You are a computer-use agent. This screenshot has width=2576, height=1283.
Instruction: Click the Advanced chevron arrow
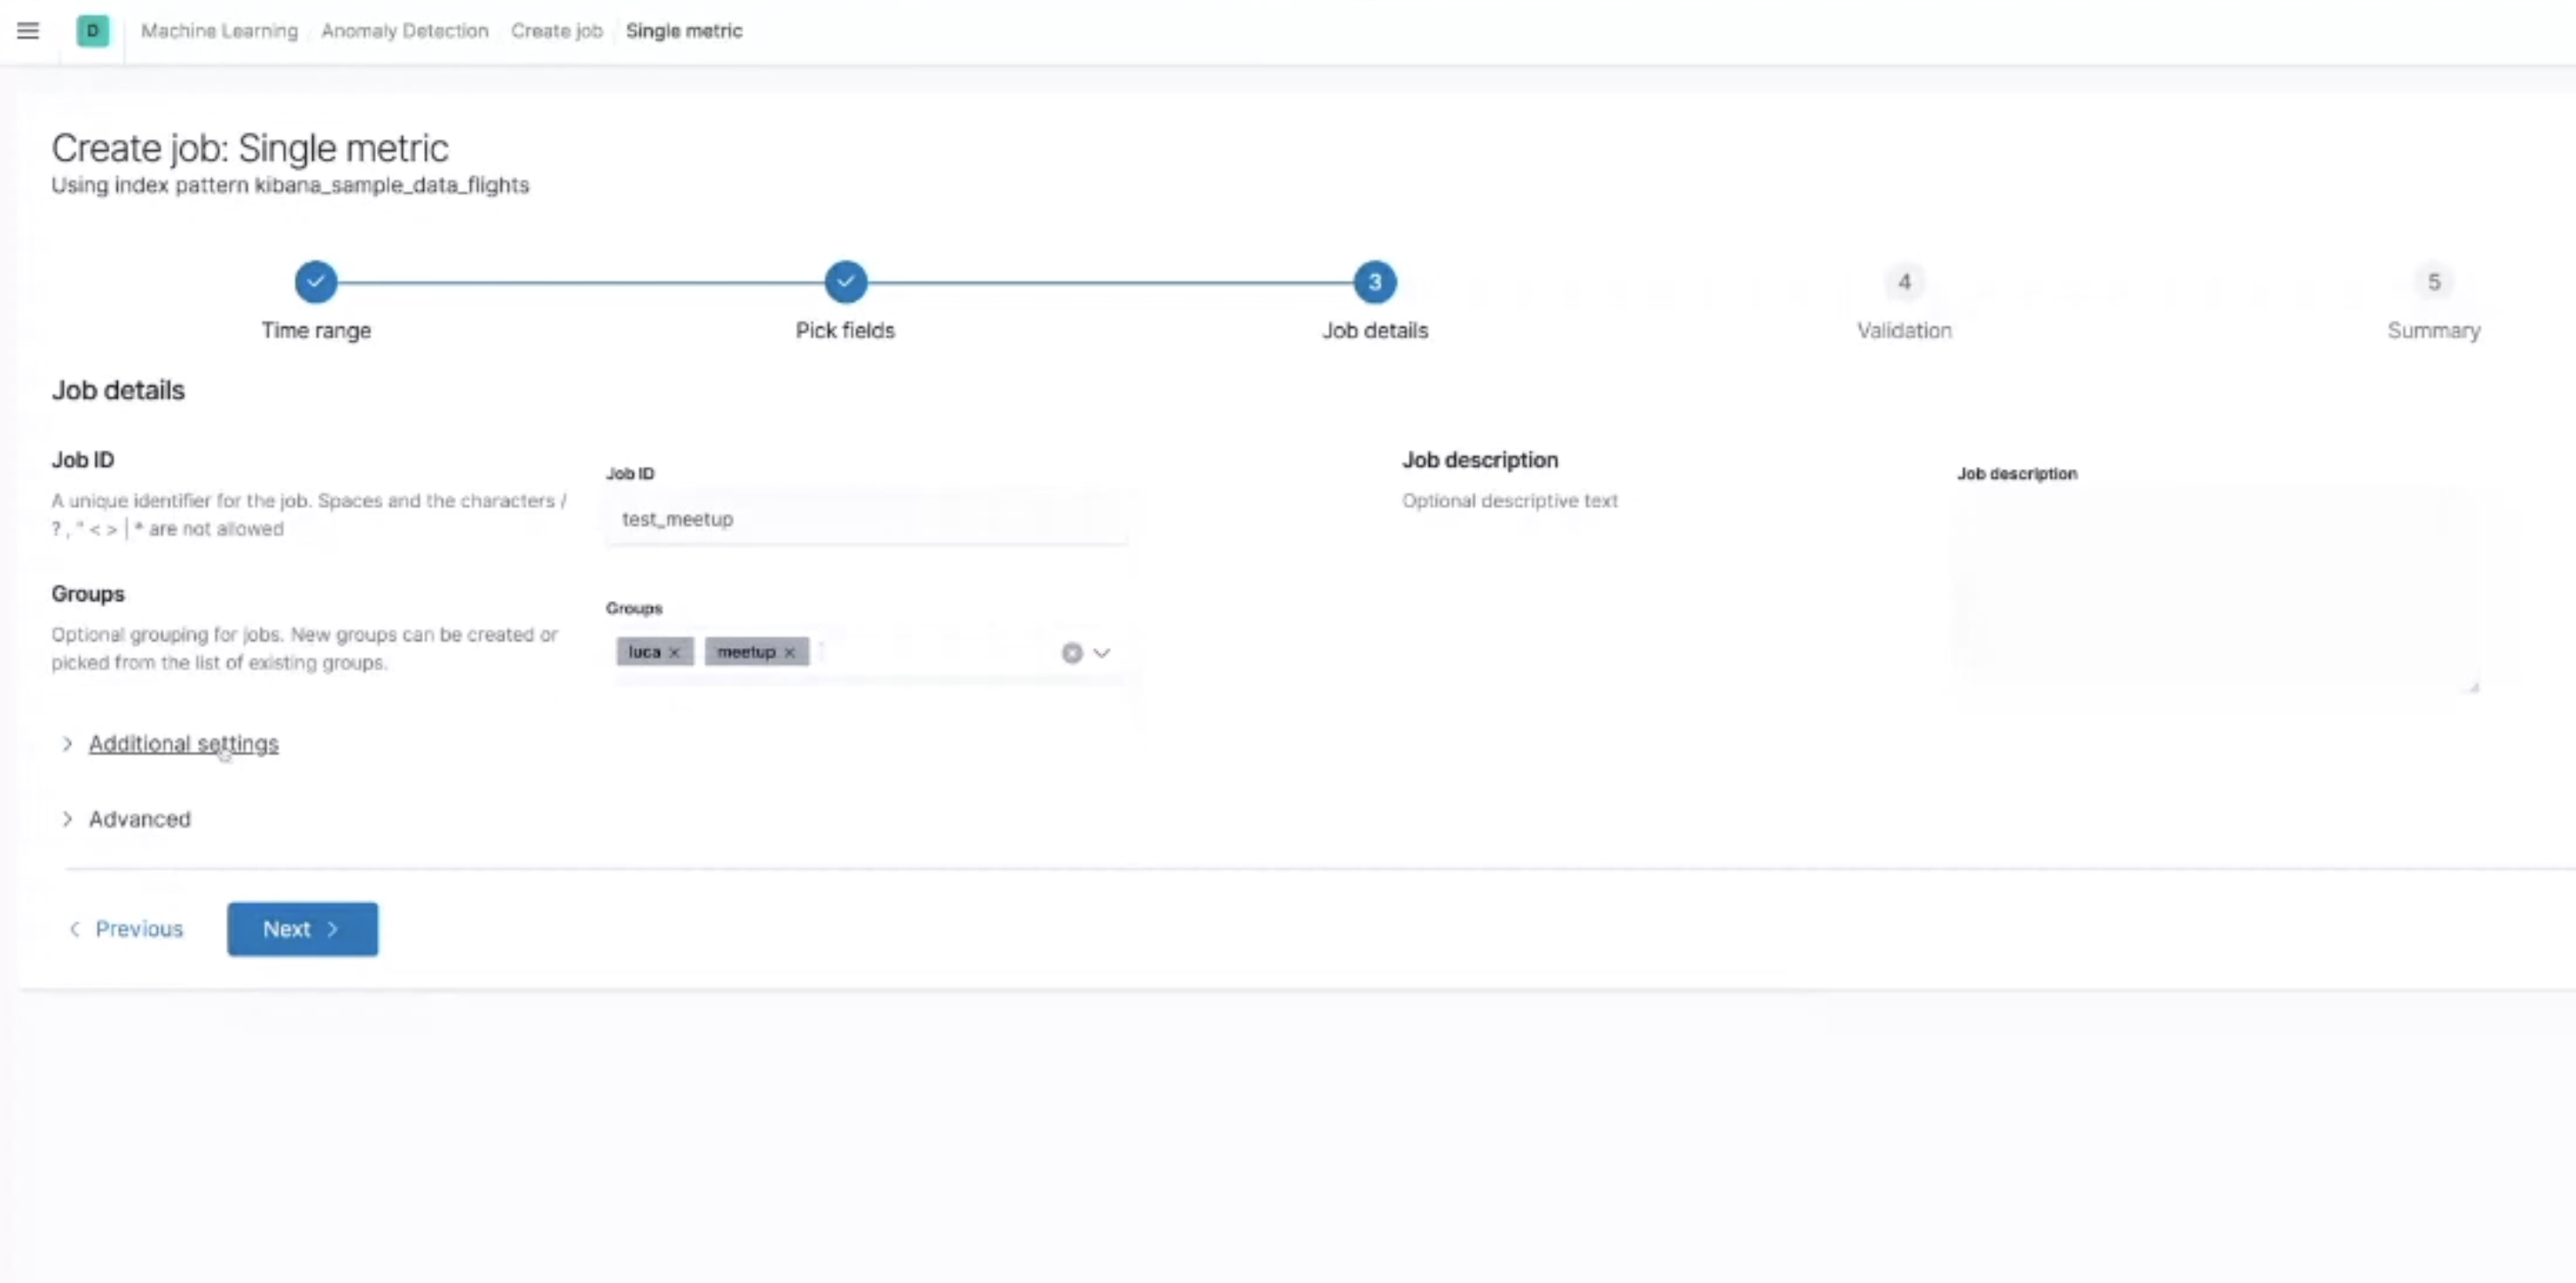pos(67,819)
